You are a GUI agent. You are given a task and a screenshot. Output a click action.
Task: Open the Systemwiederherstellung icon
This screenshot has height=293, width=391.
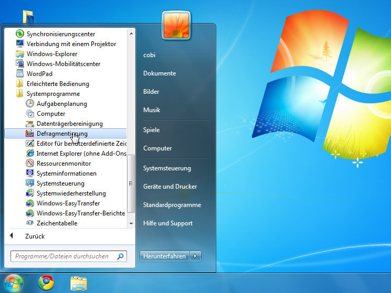[x=30, y=193]
